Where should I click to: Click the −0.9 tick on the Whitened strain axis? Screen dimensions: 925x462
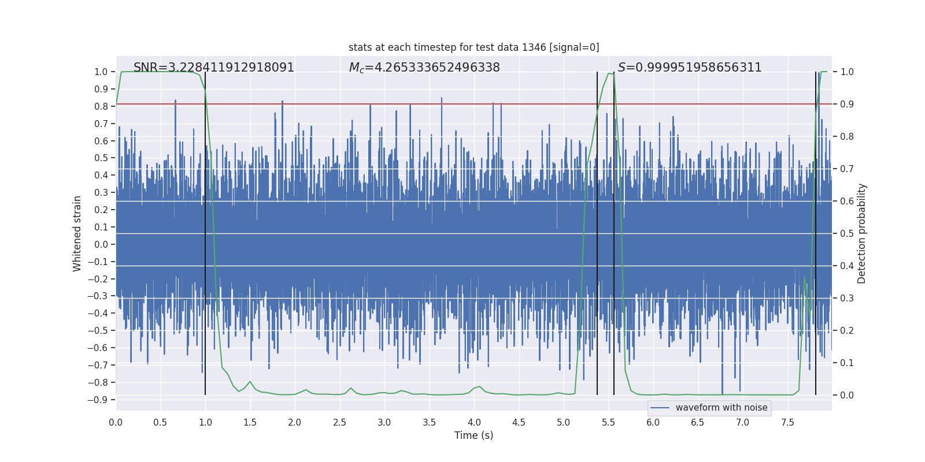tap(98, 400)
